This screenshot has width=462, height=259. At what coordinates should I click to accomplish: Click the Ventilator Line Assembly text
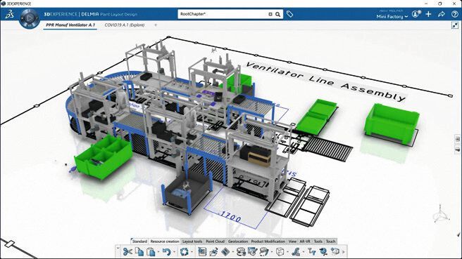coord(325,81)
